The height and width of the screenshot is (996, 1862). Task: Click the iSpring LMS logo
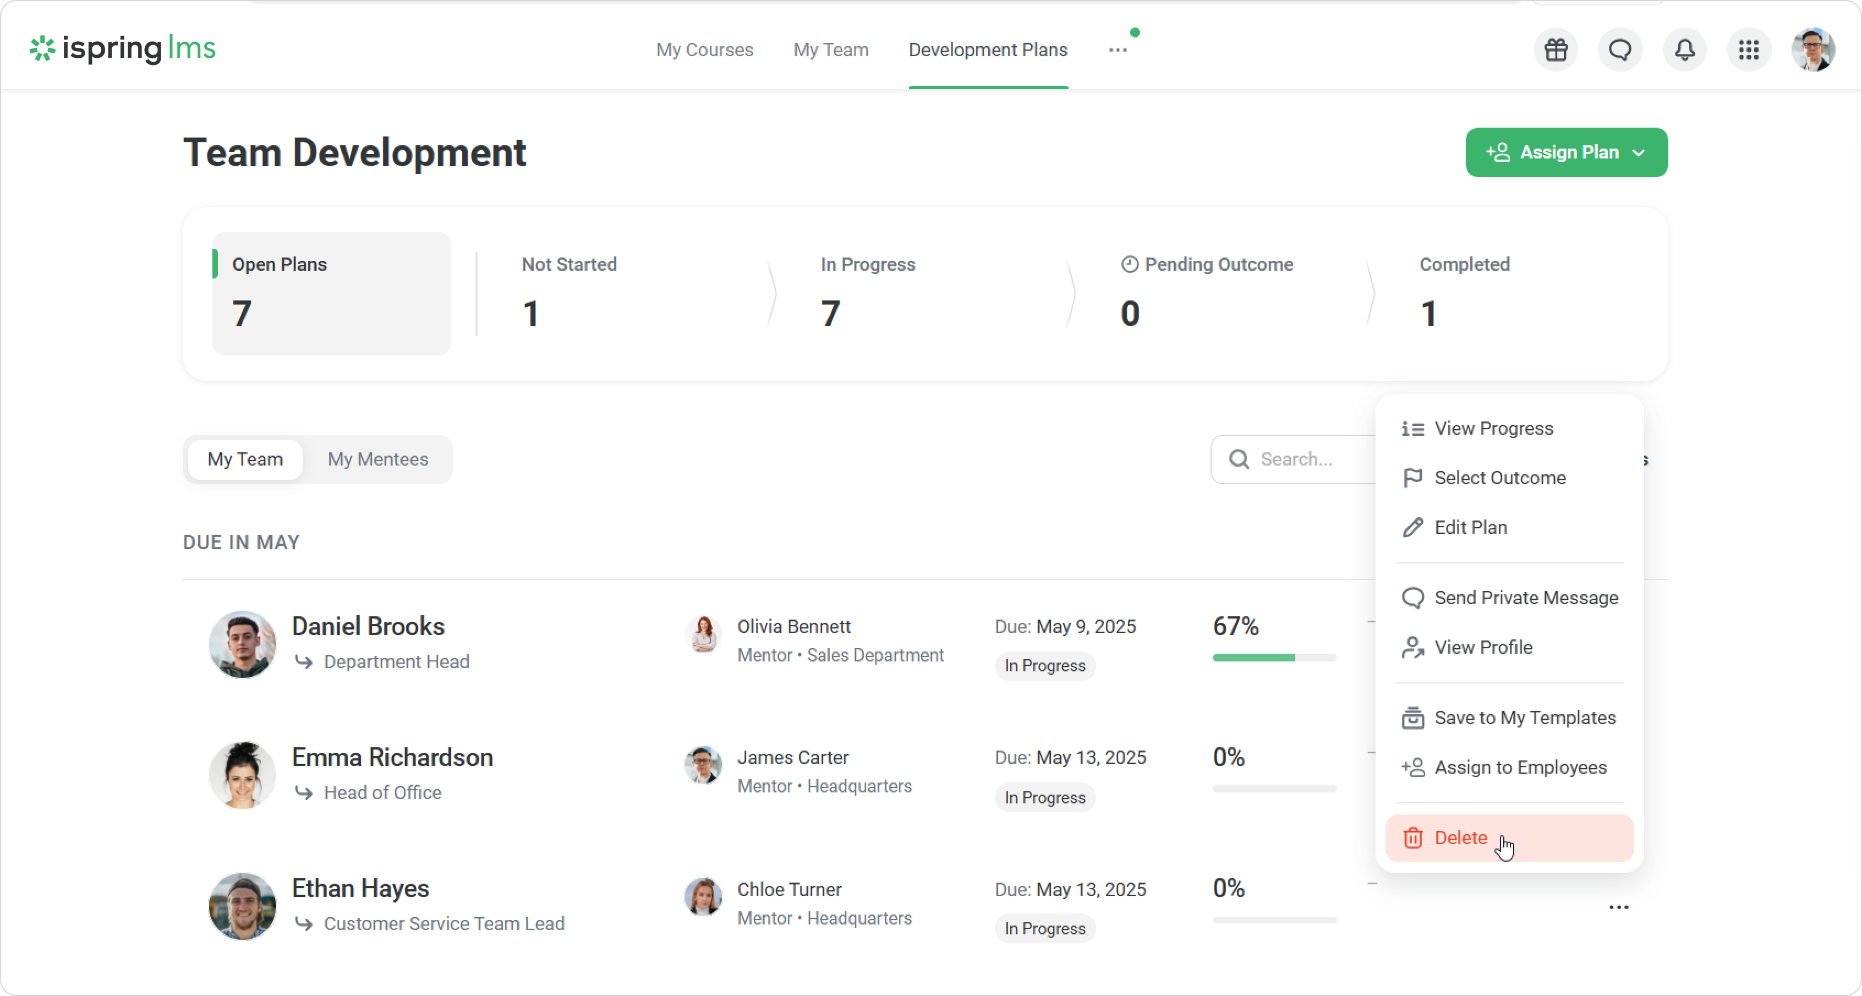(123, 48)
